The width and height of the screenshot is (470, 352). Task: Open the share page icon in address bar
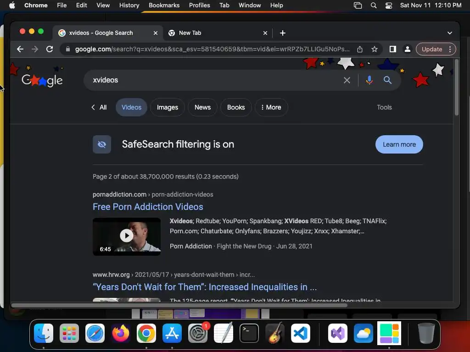point(360,49)
